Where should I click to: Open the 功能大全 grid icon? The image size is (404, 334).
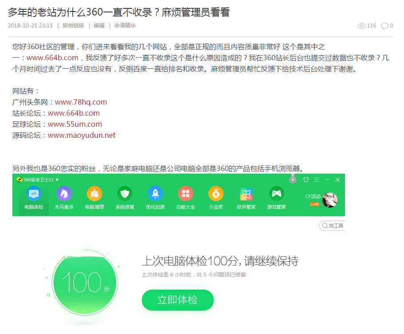(185, 194)
